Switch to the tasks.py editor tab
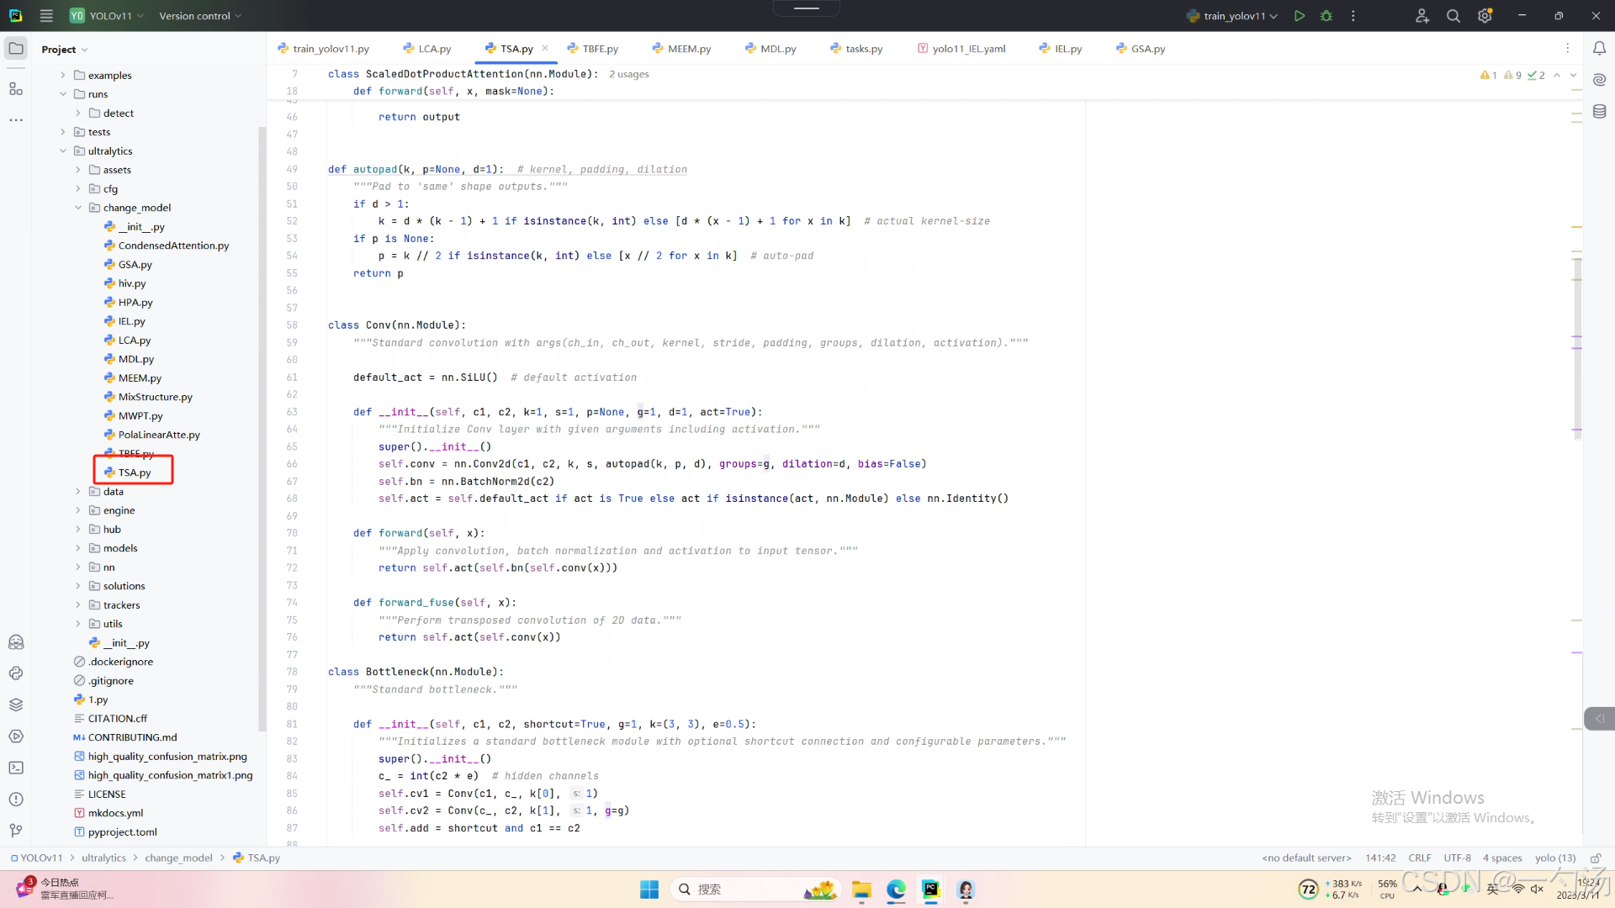The height and width of the screenshot is (908, 1615). coord(863,49)
